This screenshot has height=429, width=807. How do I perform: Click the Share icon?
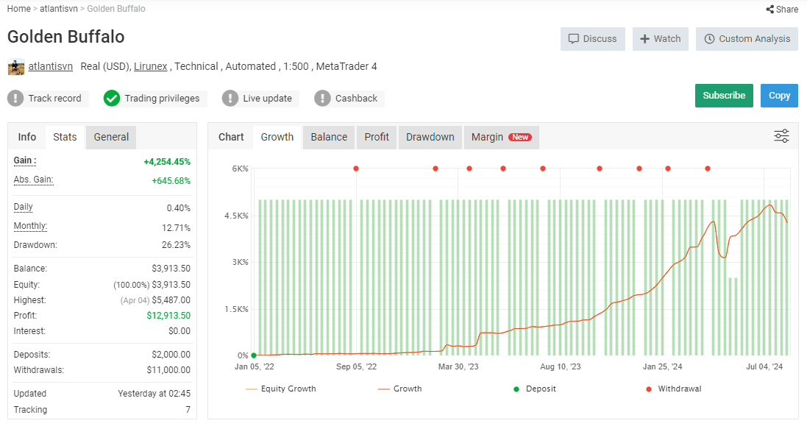coord(770,10)
